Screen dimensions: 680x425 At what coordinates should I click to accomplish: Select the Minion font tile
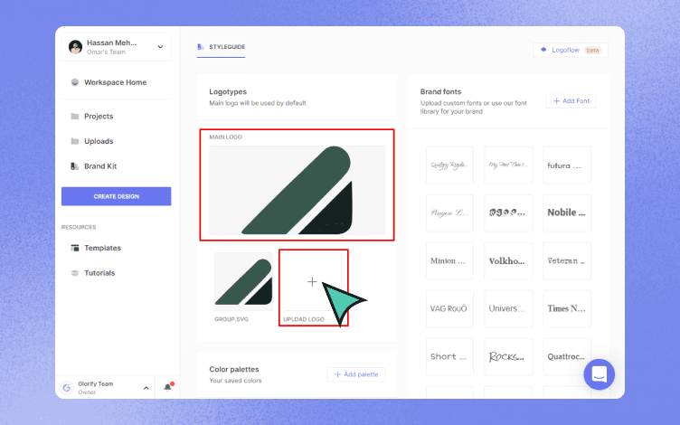click(449, 261)
